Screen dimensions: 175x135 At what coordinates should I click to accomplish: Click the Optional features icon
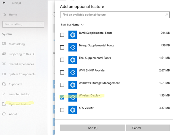click(4, 104)
